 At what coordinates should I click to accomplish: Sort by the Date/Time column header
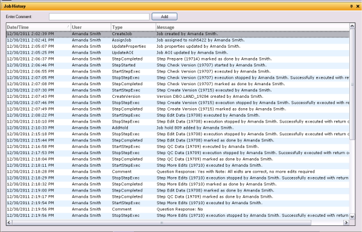pos(39,27)
